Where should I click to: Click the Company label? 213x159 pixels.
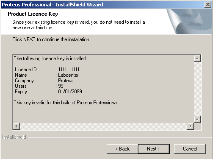(x=24, y=81)
